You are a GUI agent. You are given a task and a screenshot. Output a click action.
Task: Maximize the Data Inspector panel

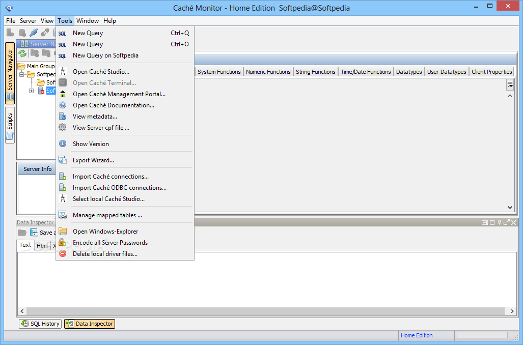coord(492,223)
